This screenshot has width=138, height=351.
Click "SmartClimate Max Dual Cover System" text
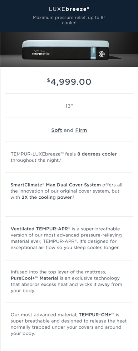(55, 185)
